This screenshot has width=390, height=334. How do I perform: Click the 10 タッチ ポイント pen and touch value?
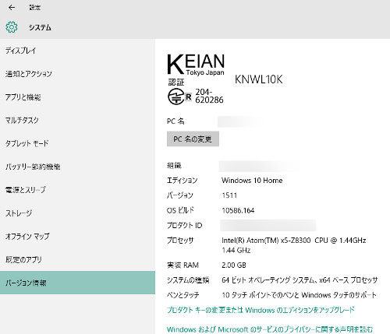(299, 295)
